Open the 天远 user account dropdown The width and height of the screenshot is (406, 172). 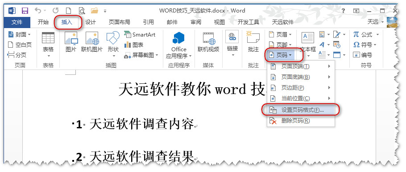tap(376, 22)
